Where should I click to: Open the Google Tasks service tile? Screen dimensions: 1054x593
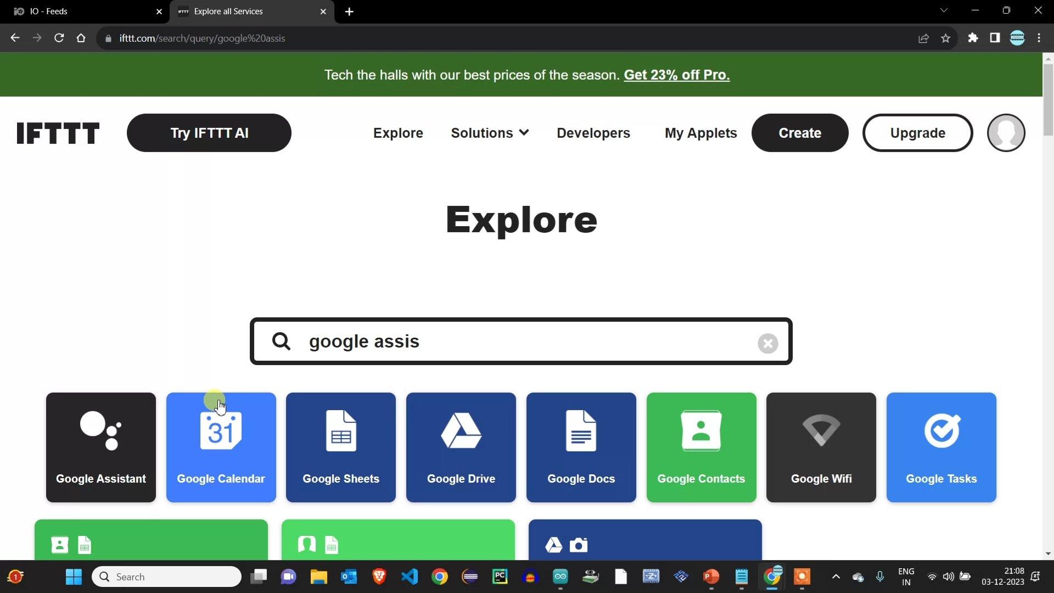941,447
